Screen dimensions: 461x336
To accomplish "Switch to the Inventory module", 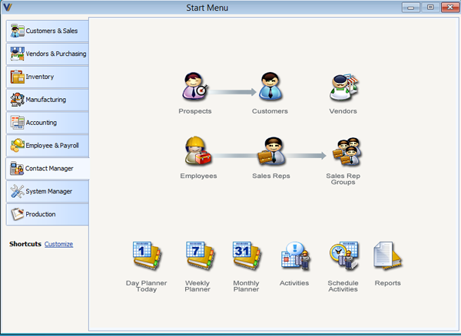I will [x=48, y=77].
